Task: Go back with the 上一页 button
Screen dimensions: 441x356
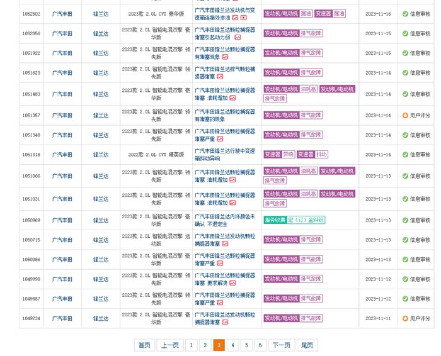Action: (x=169, y=345)
